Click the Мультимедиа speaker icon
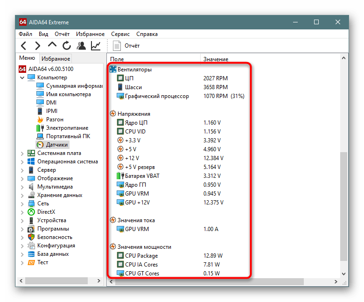Image resolution: width=364 pixels, height=302 pixels. [x=31, y=187]
